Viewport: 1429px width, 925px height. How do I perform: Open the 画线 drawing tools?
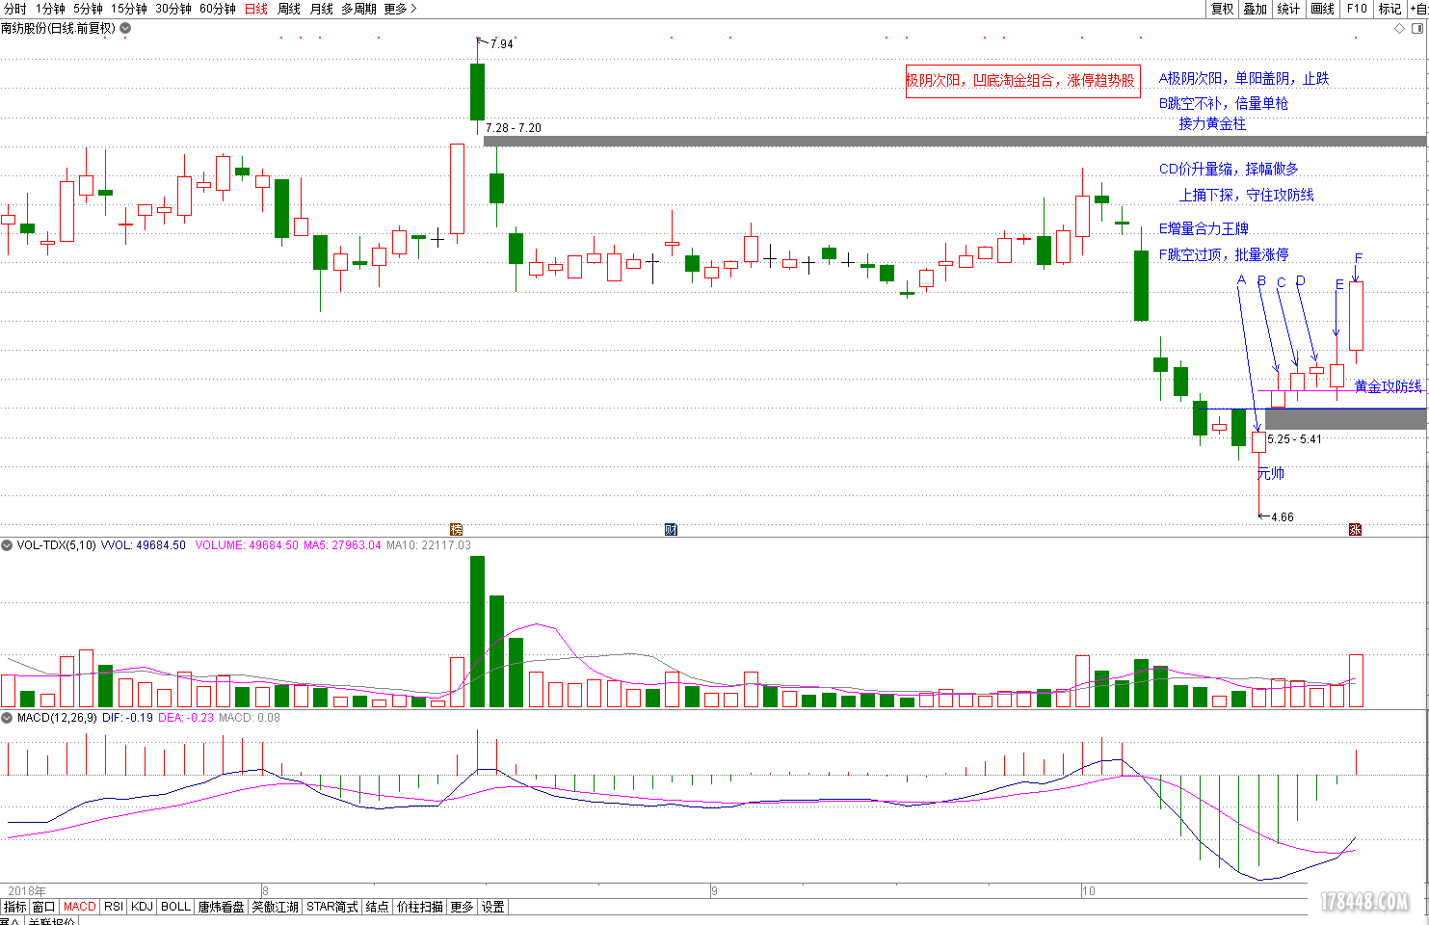1323,9
